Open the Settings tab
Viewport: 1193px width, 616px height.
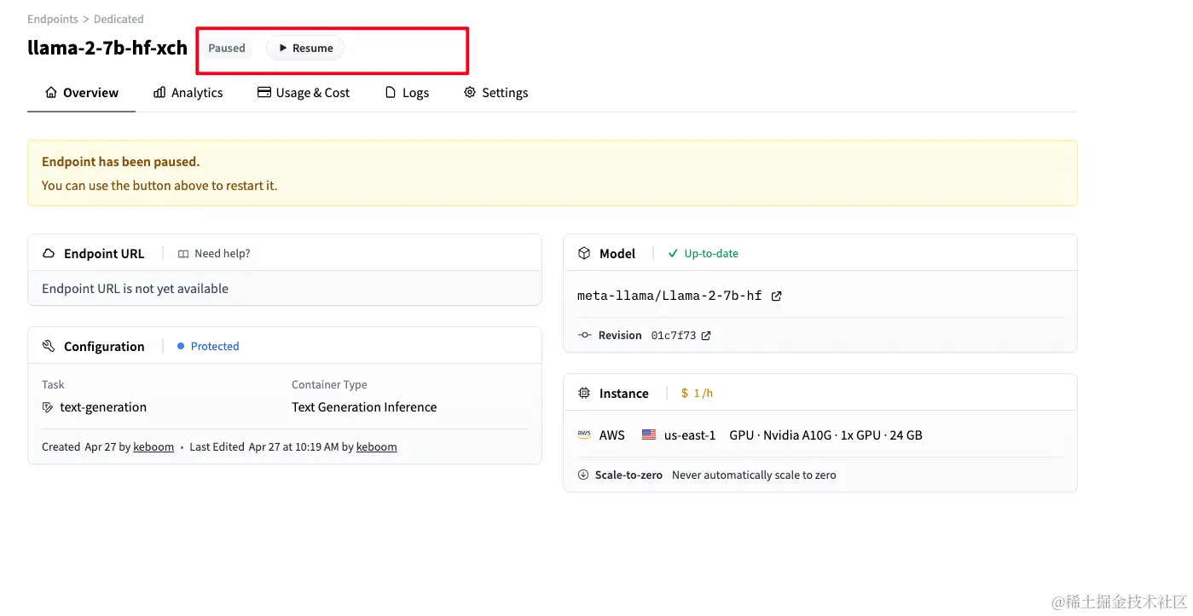tap(495, 93)
